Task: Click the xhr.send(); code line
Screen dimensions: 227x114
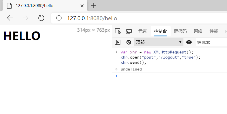Action: click(133, 63)
